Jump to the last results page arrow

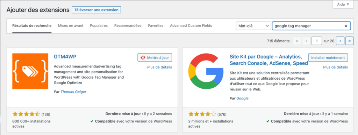350,41
